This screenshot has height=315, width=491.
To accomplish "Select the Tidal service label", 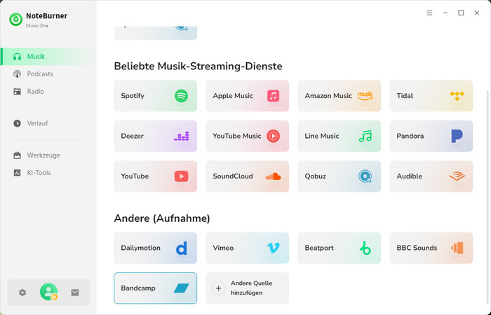I will [x=405, y=96].
